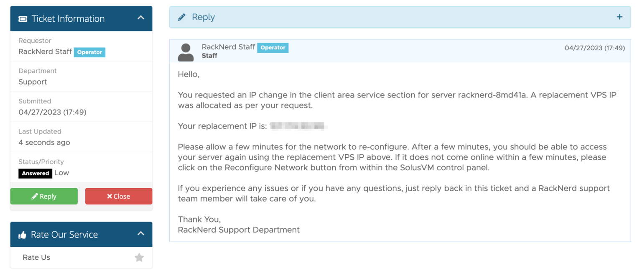
Task: Click the pencil icon in the Reply section header
Action: (181, 17)
